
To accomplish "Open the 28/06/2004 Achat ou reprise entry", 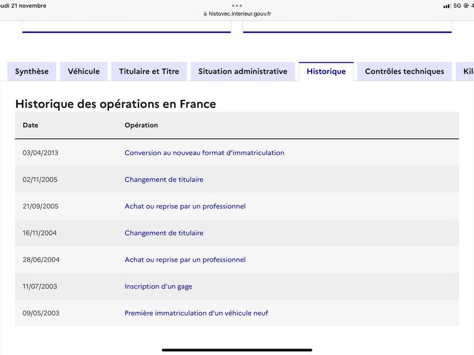I will pyautogui.click(x=185, y=260).
